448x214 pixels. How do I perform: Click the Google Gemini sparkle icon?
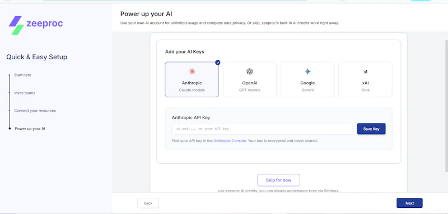307,72
